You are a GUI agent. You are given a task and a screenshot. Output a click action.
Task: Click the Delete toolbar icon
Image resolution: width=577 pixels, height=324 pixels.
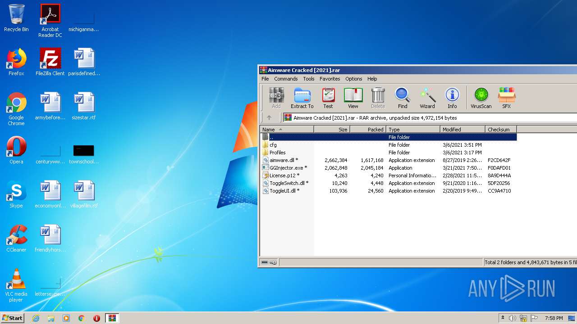click(378, 98)
